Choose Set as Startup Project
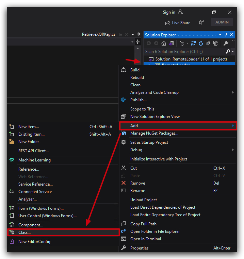 tap(178, 142)
